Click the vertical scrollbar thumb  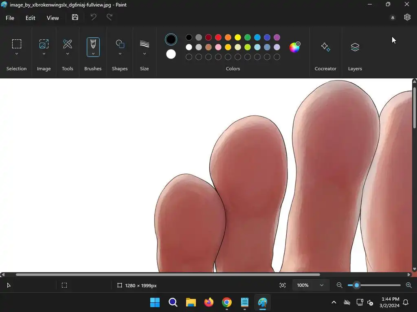click(x=414, y=108)
